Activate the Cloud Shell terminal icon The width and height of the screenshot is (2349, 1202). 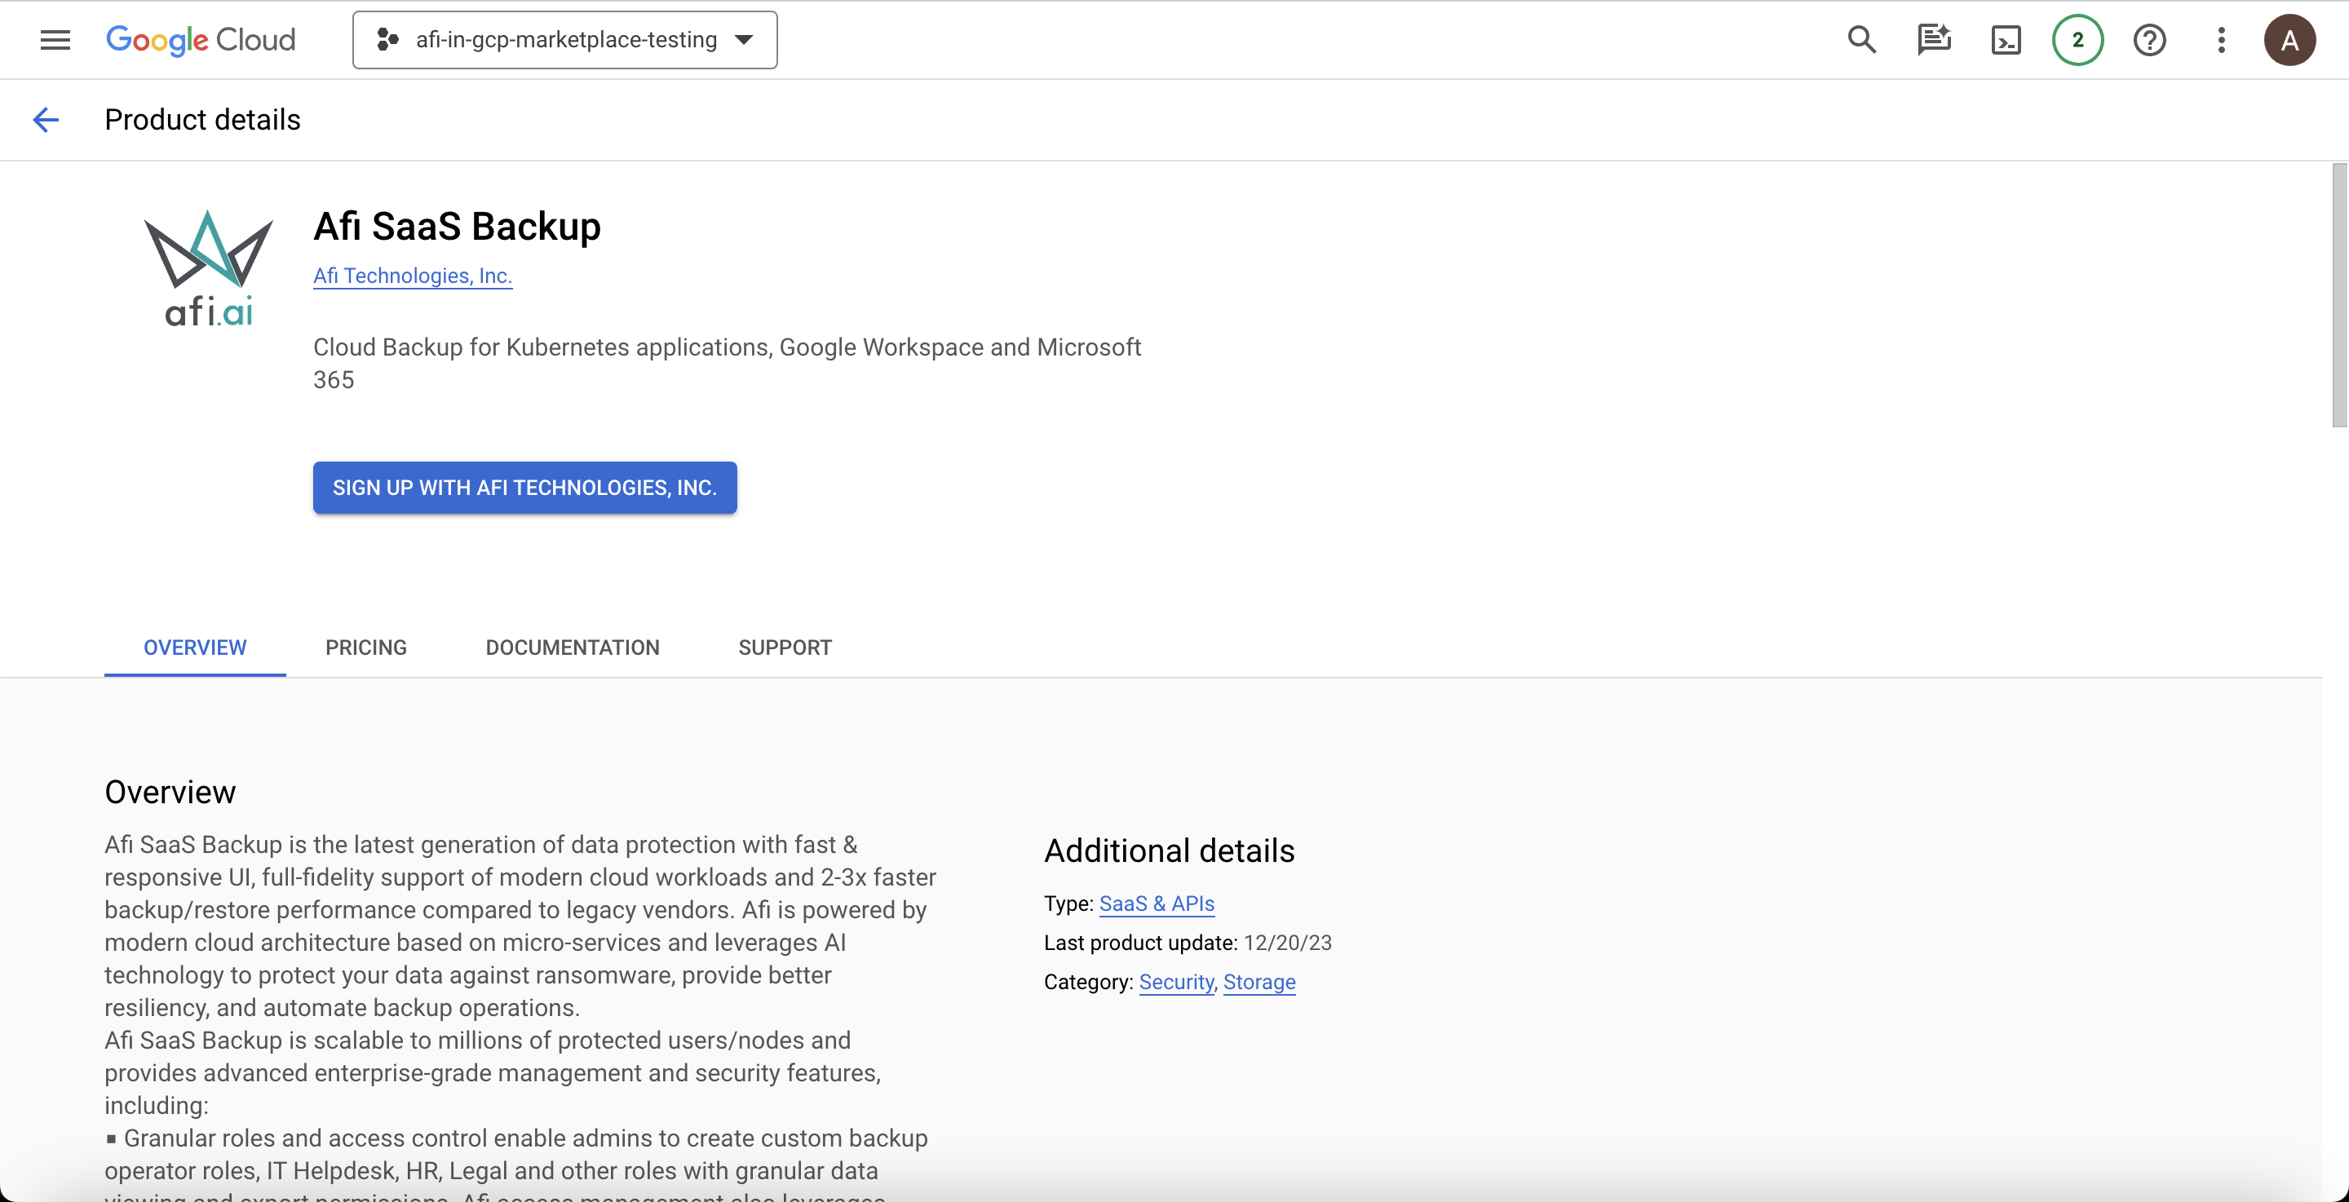pyautogui.click(x=2006, y=40)
